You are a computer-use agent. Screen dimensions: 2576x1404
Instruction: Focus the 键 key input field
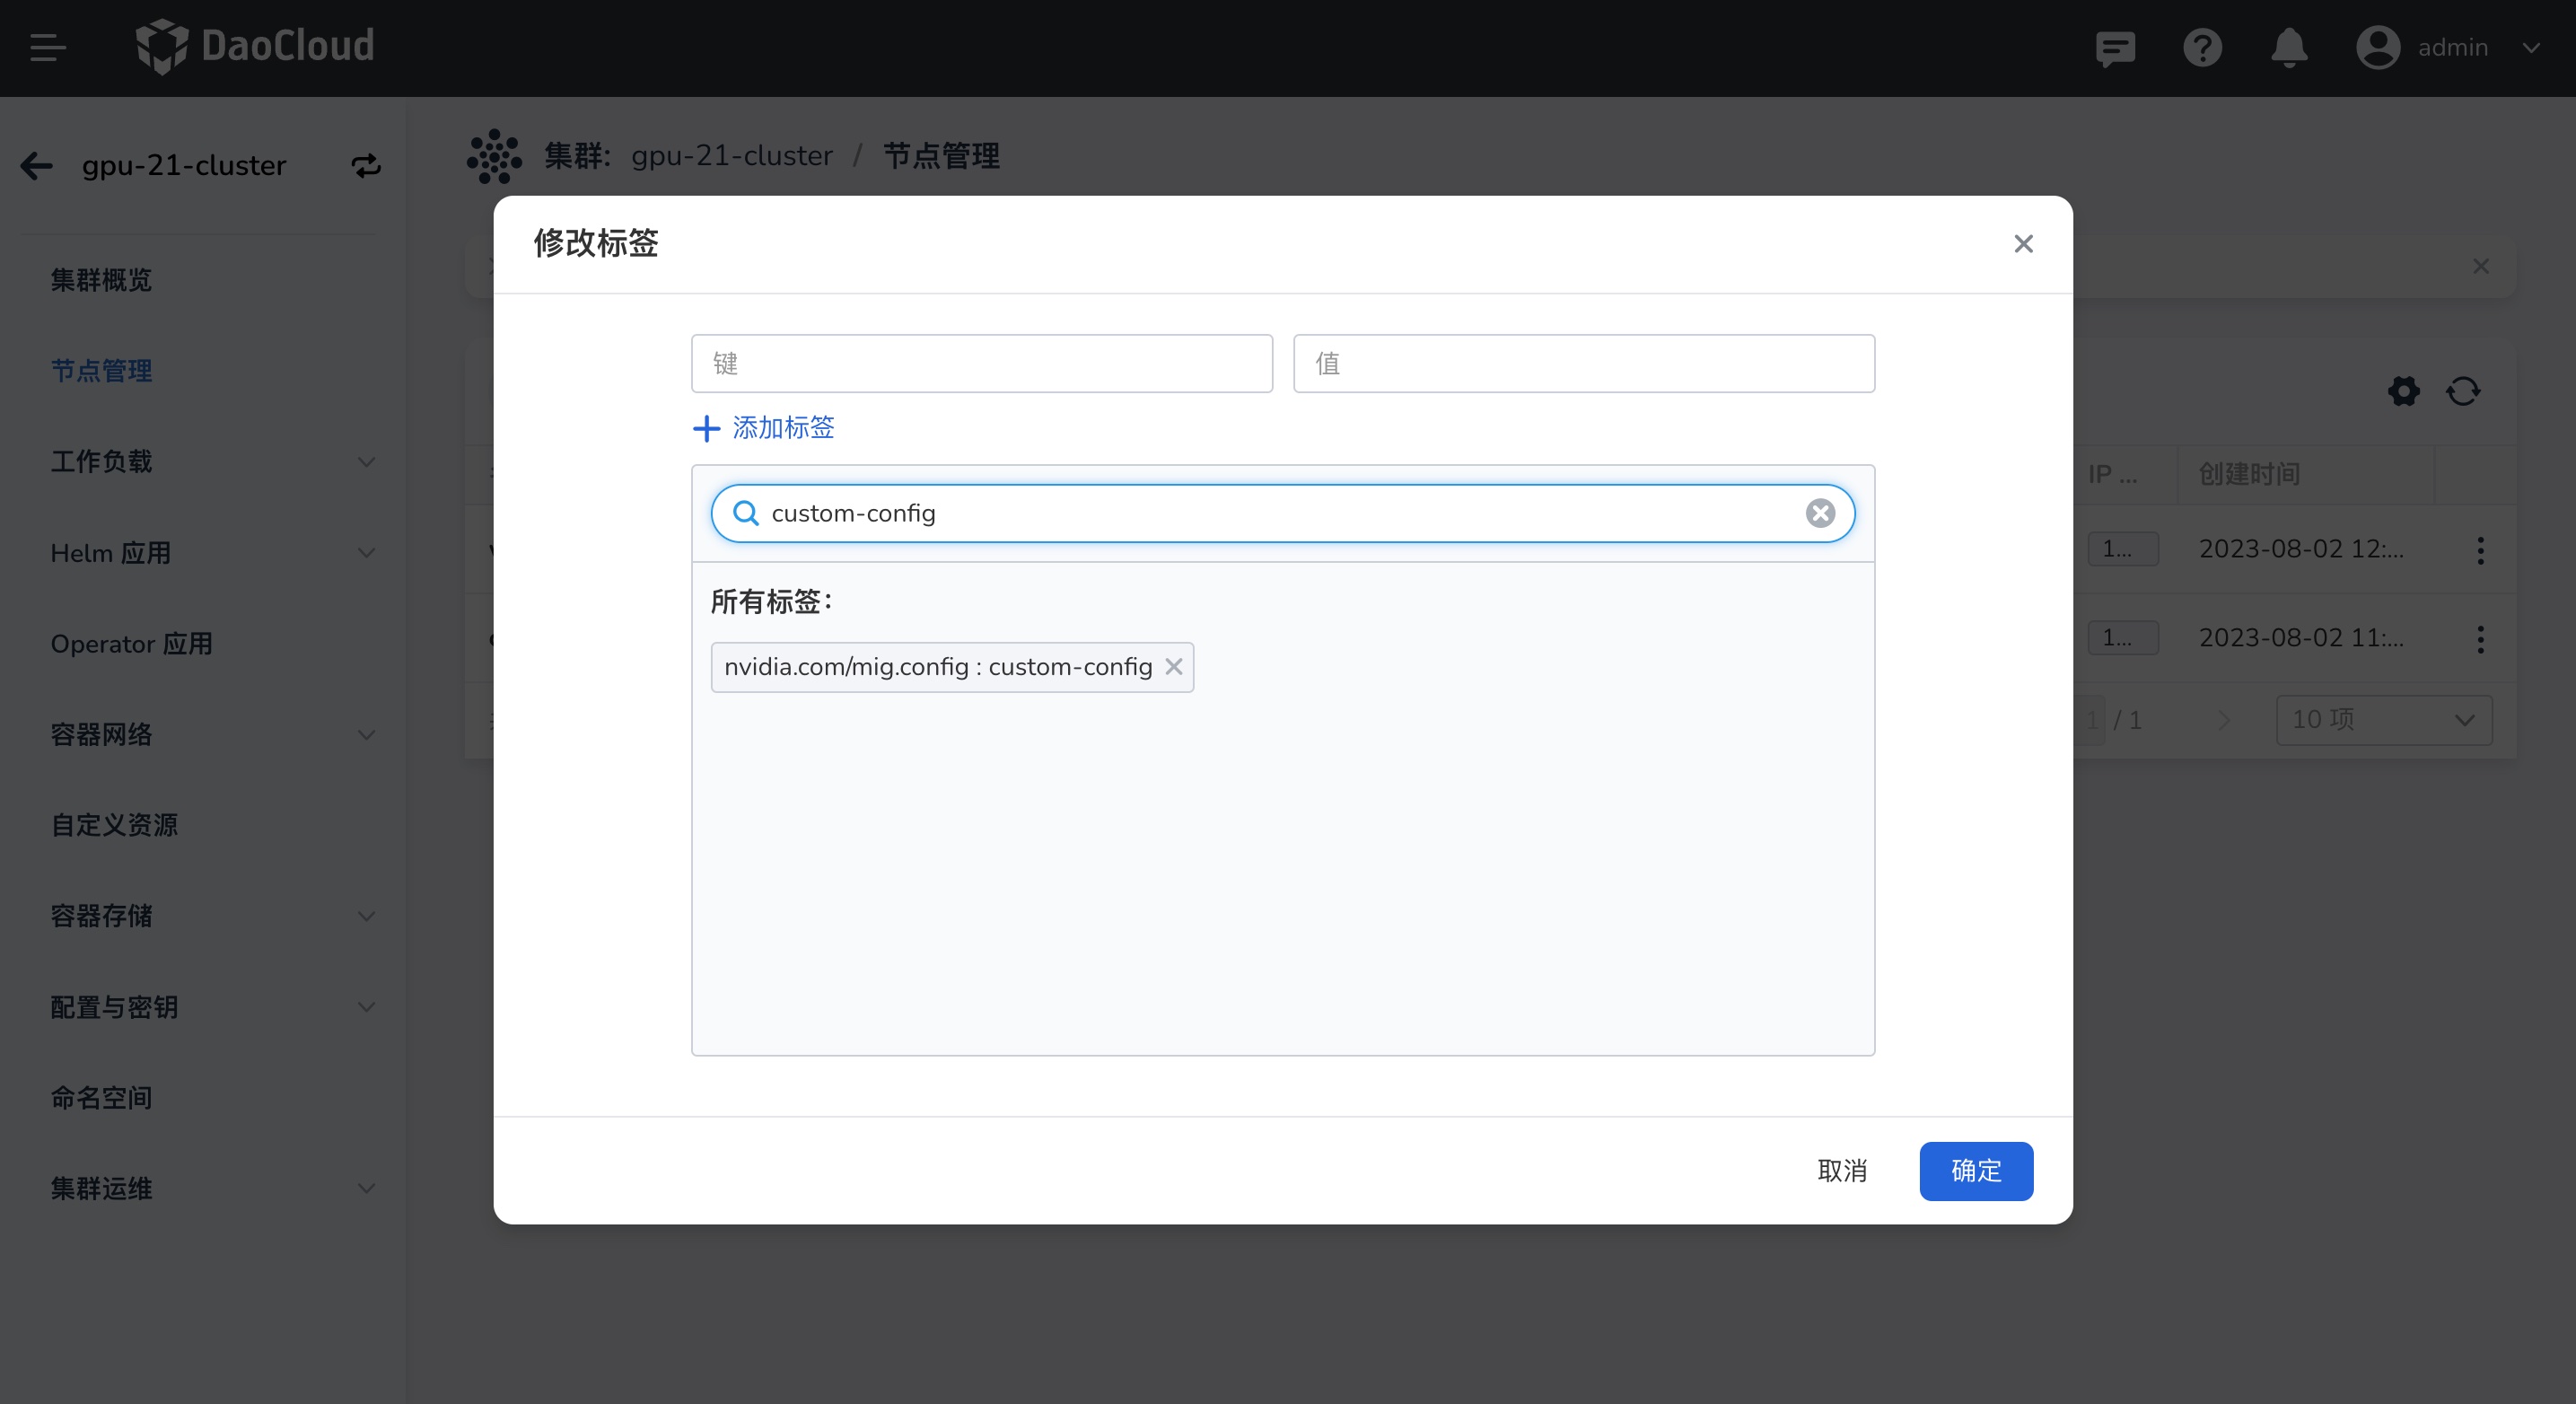[x=981, y=363]
